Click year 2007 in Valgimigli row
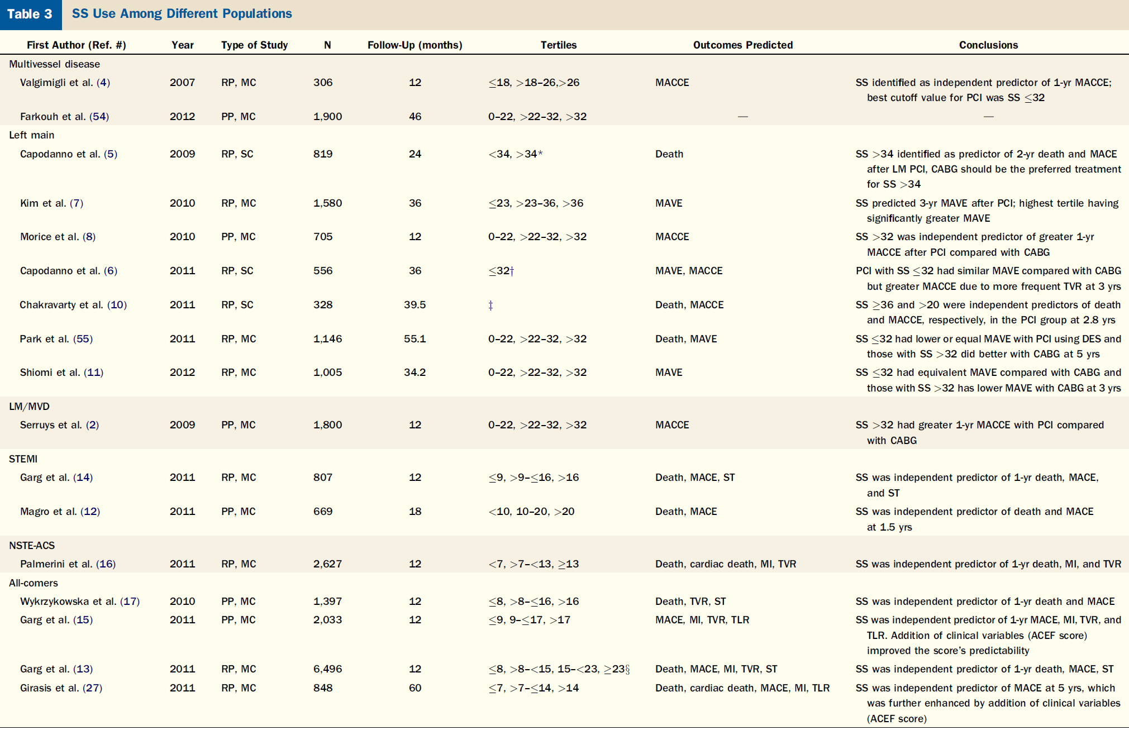The image size is (1129, 730). (183, 83)
